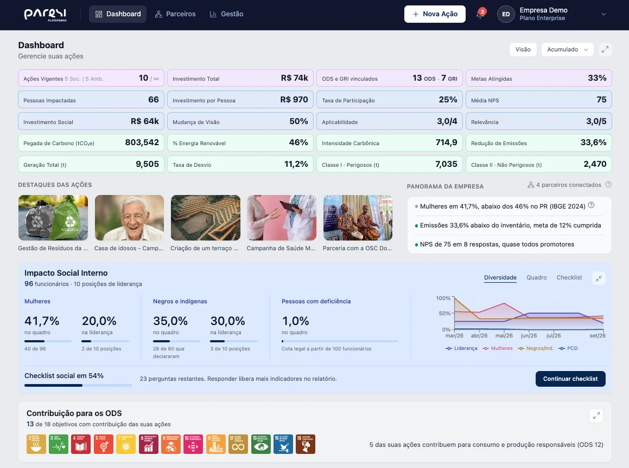Click Pegada de Carbono 803,542 card
629x468 pixels.
(91, 142)
